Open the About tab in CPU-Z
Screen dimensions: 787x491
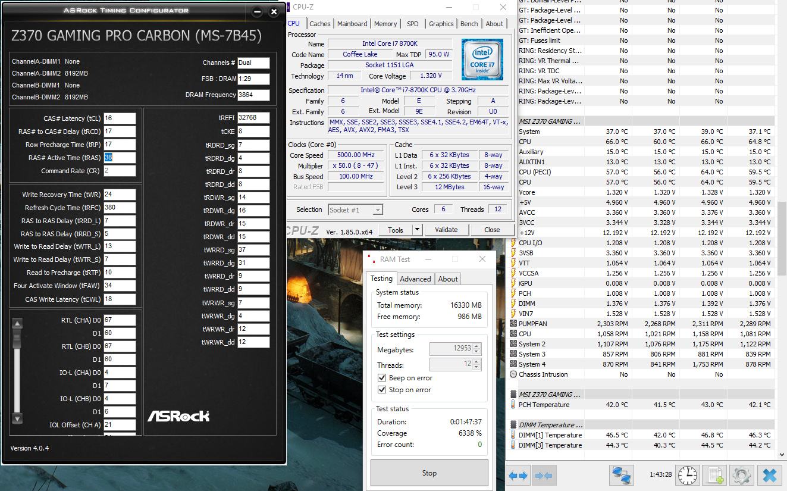pos(494,24)
